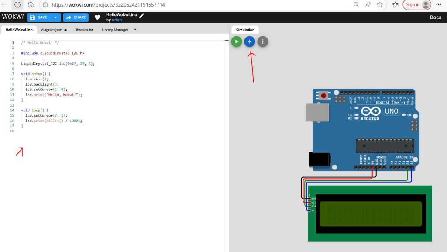Click the Arduino USB port connector
This screenshot has width=447, height=252.
(x=318, y=113)
